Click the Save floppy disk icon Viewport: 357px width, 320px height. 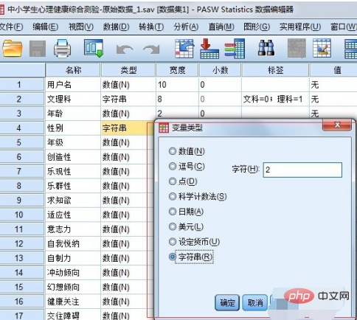point(38,49)
